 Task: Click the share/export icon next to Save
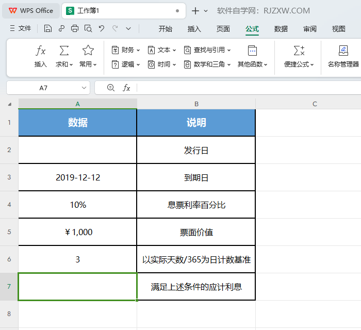(x=61, y=29)
